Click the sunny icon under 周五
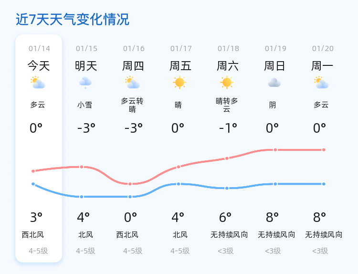 (x=179, y=83)
